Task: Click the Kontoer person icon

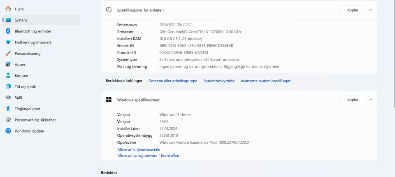Action: pos(8,75)
